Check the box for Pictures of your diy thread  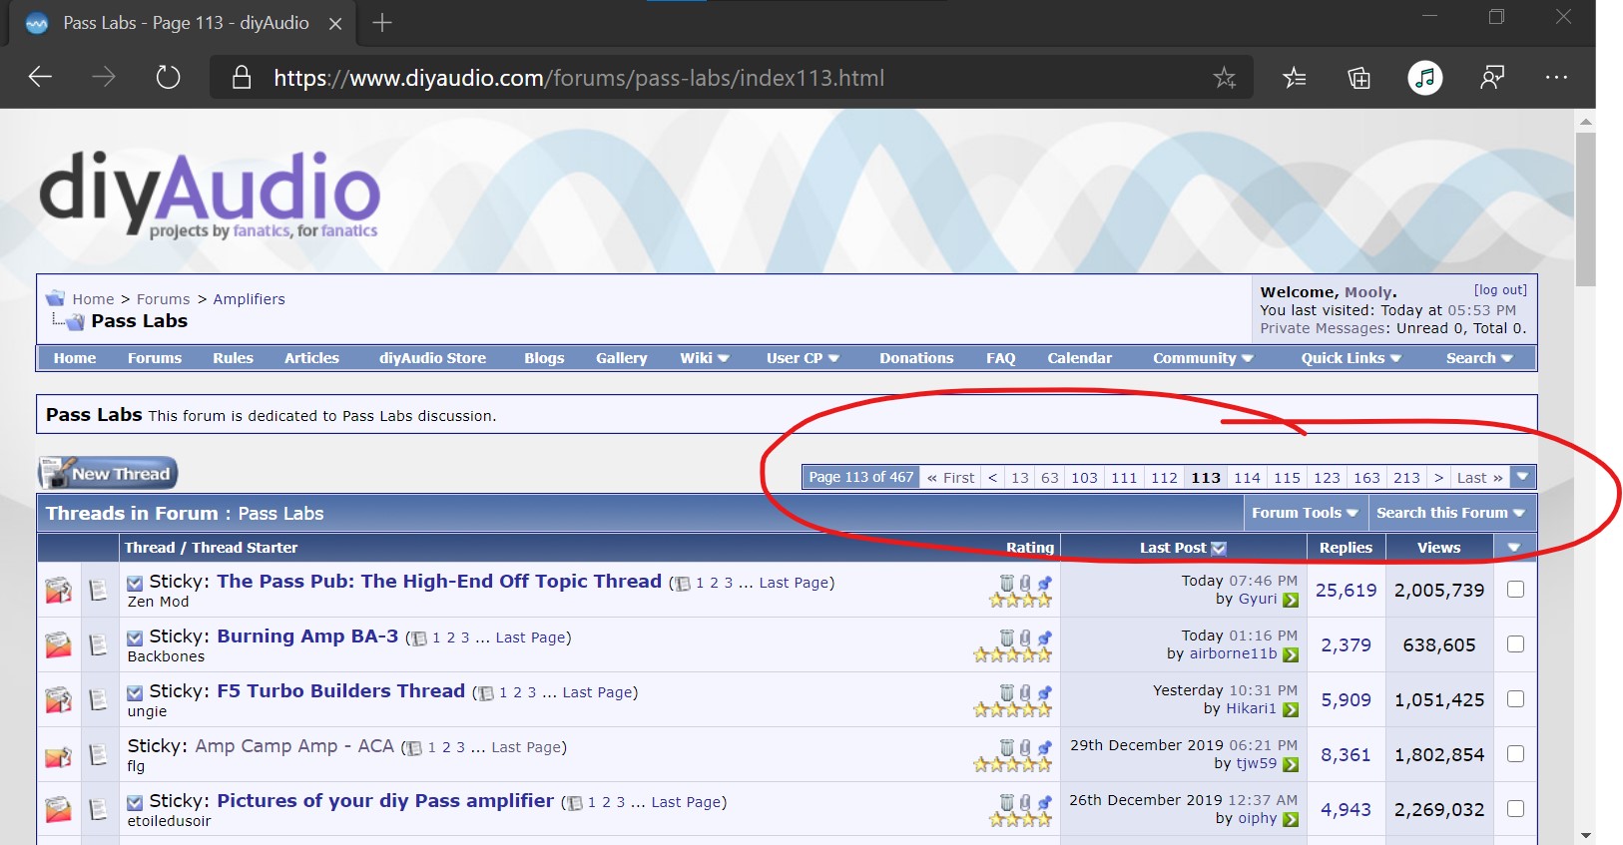[1515, 809]
